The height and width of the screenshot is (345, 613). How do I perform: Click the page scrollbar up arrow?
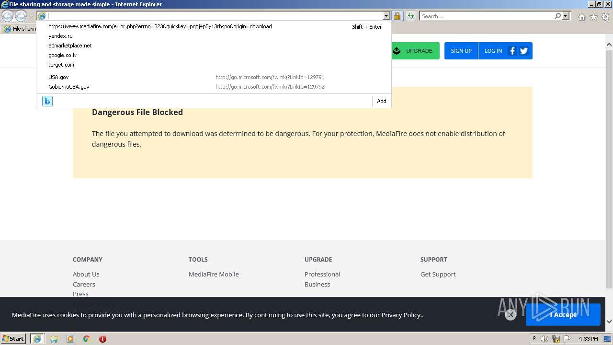tap(609, 45)
